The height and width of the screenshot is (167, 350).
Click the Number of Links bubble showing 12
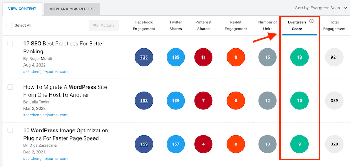point(267,101)
